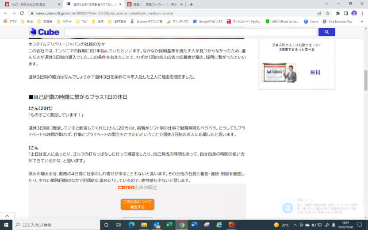The image size is (368, 230).
Task: Open Cortana circle icon on taskbar
Action: tap(106, 225)
